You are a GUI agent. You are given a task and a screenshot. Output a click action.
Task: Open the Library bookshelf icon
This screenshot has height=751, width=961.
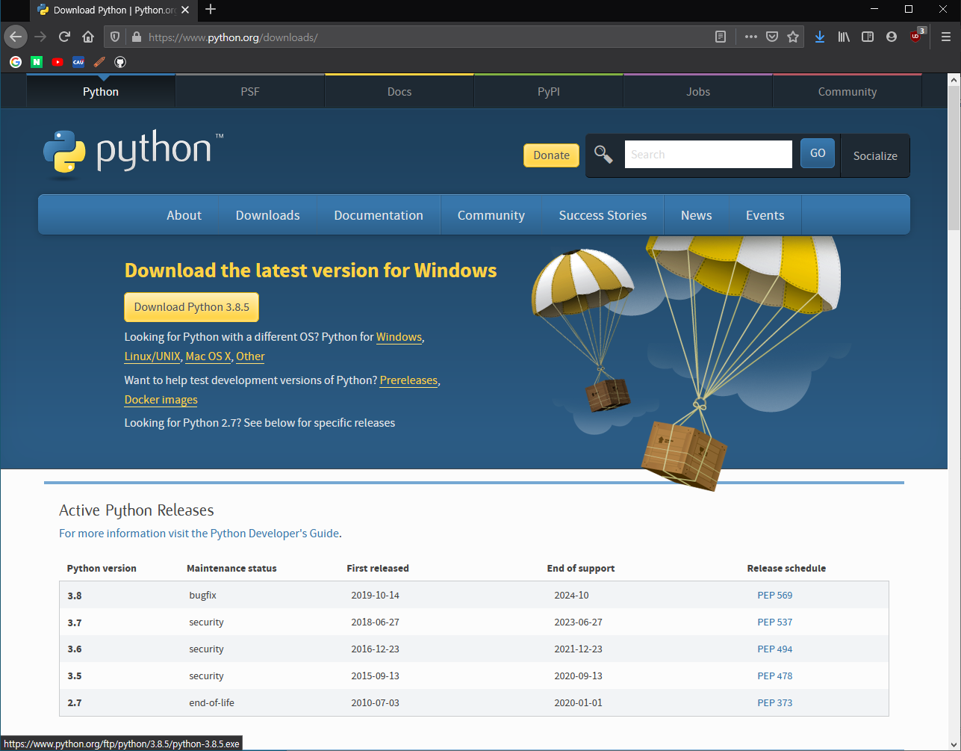coord(844,37)
